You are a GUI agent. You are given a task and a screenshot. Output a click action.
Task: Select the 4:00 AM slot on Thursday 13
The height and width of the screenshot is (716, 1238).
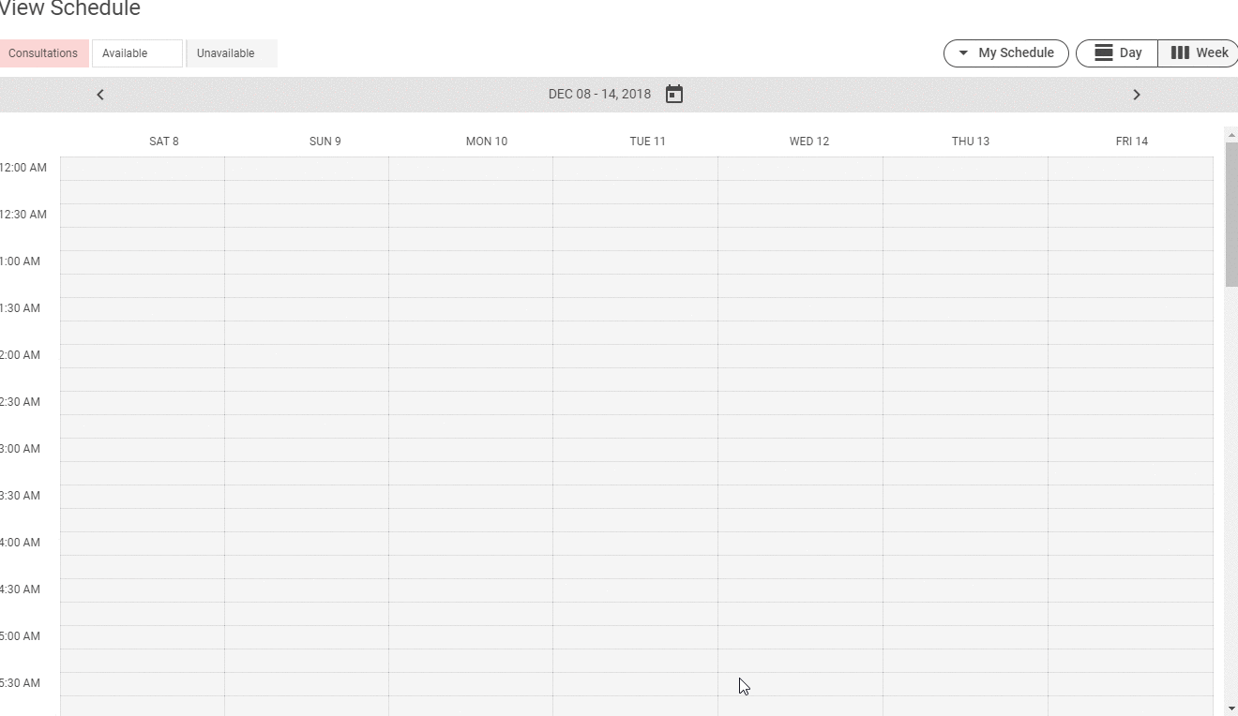click(965, 544)
